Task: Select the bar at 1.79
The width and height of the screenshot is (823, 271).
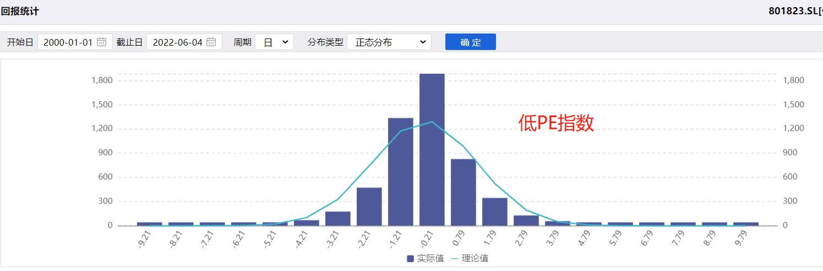Action: tap(495, 212)
